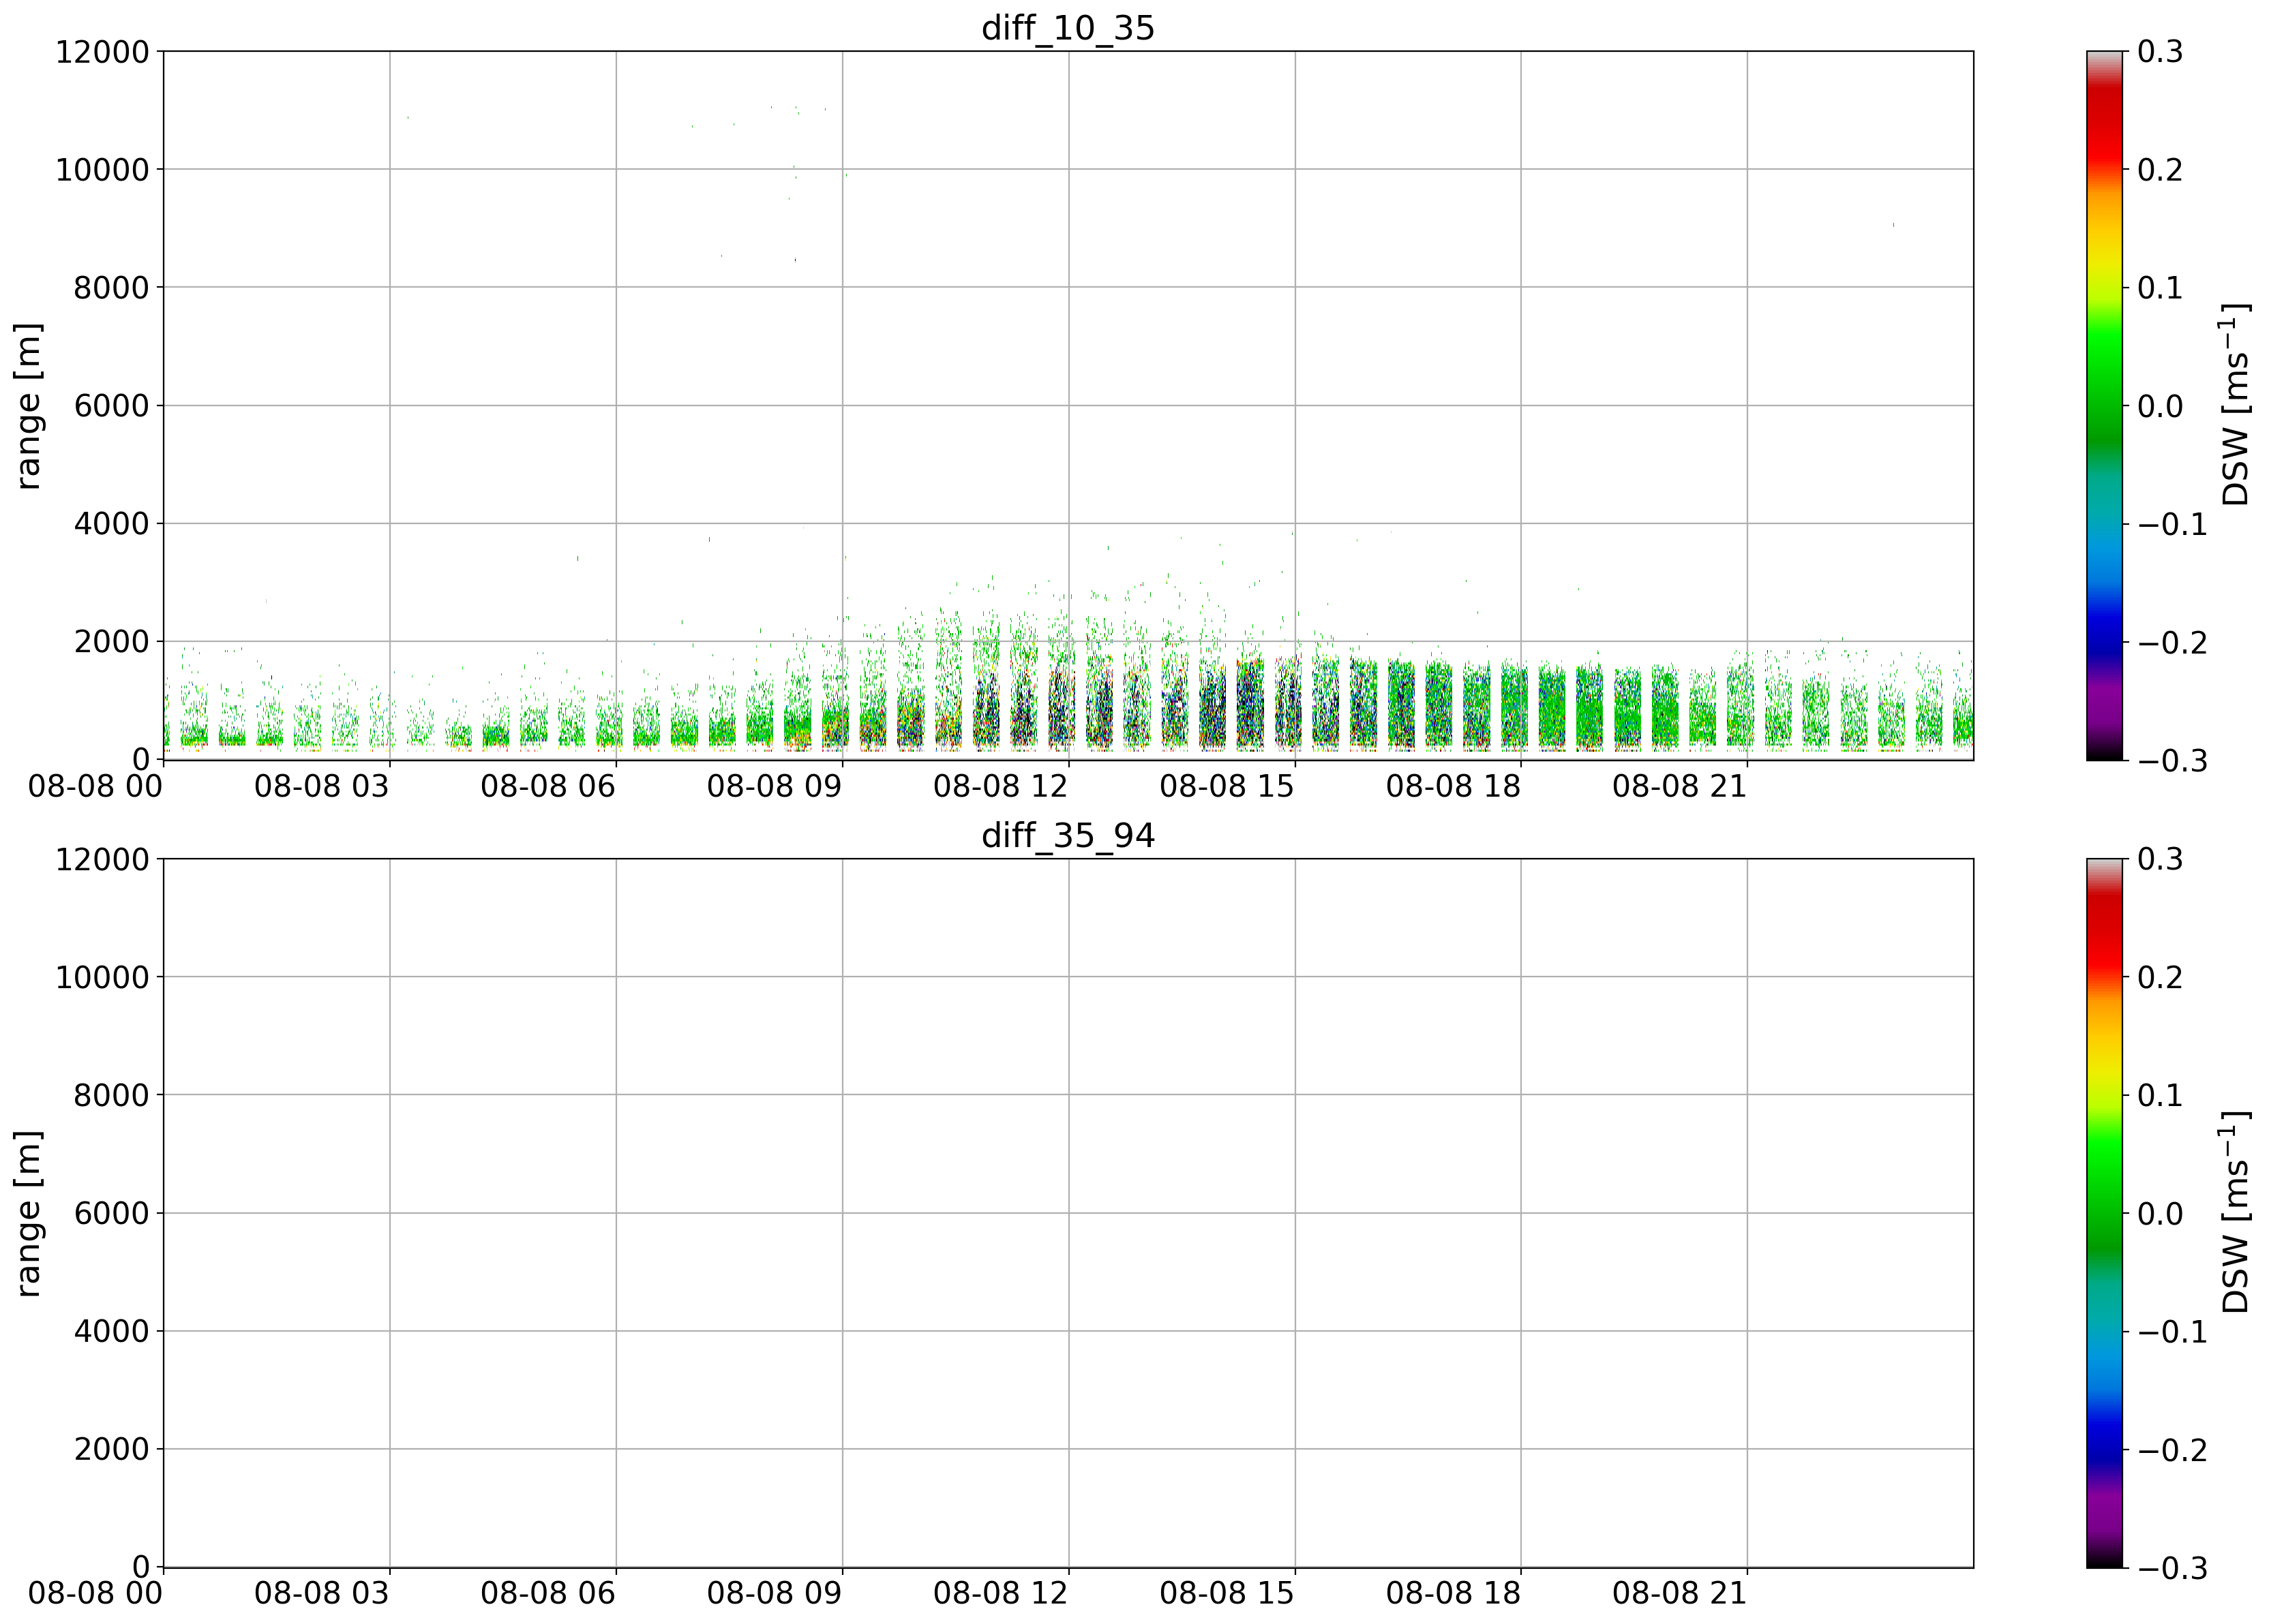Viewport: 2269px width, 1624px height.
Task: Click the 0.0 tick on diff_35_94 colorbar
Action: [2161, 1213]
